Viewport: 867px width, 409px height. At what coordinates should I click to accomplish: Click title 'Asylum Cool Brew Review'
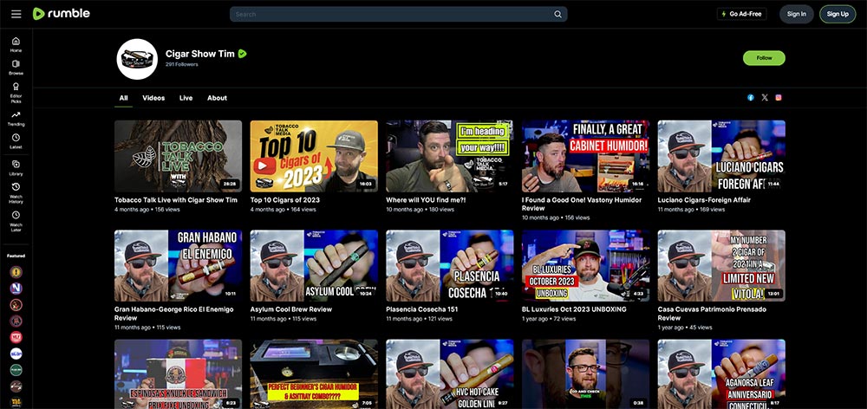[290, 309]
